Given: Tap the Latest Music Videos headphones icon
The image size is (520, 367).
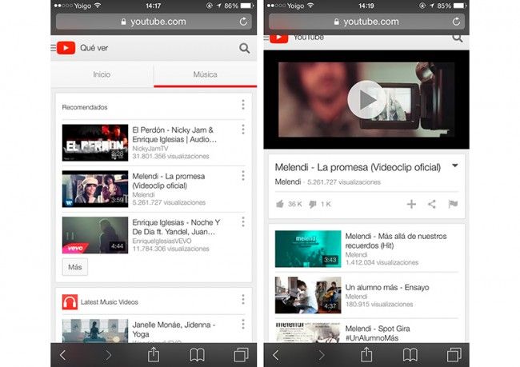Looking at the screenshot, I should click(x=70, y=302).
